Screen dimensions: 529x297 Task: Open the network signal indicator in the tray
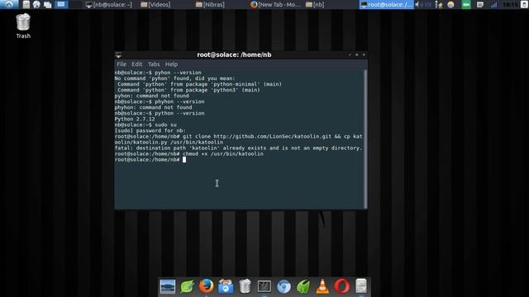[x=493, y=4]
